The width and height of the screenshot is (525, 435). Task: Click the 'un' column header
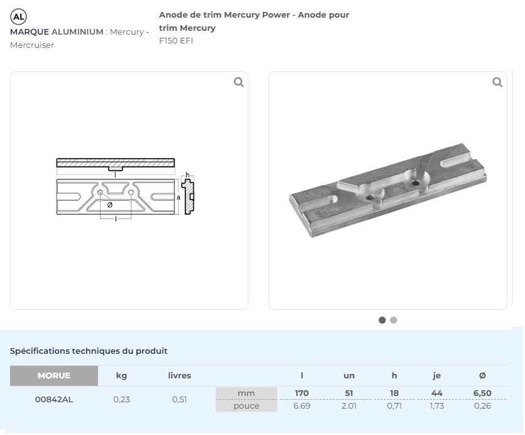point(349,376)
